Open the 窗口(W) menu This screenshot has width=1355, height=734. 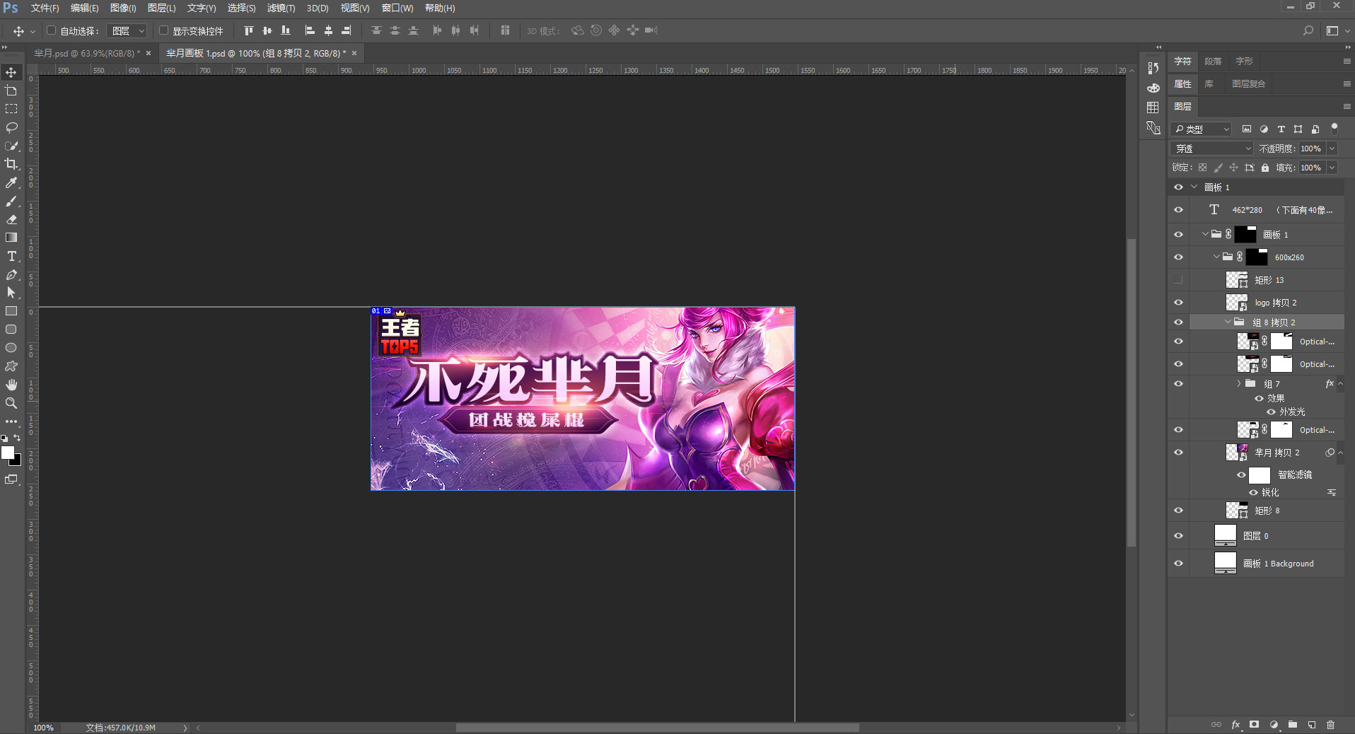point(397,8)
